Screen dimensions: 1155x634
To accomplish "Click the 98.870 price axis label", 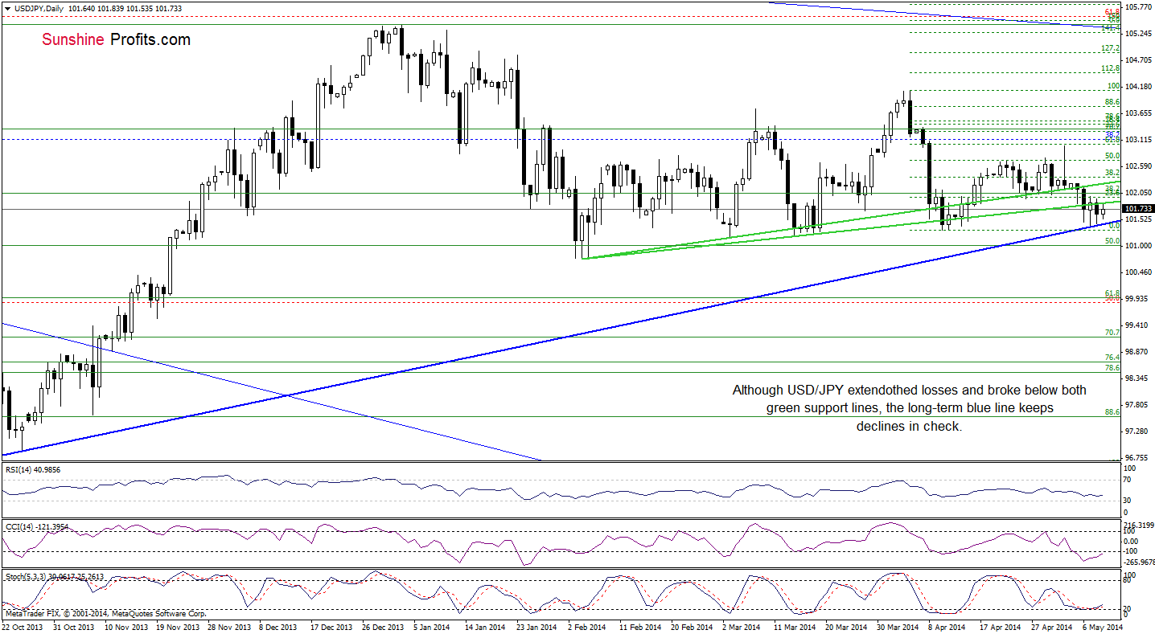I will [1137, 352].
